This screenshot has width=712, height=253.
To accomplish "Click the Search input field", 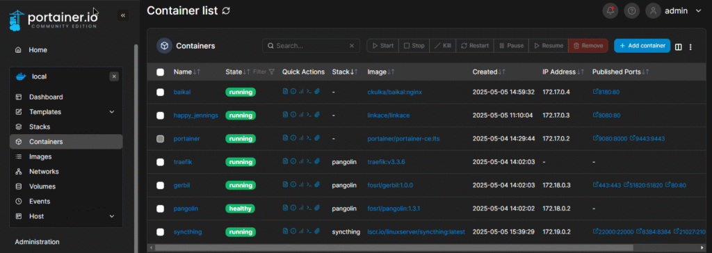I will (311, 46).
